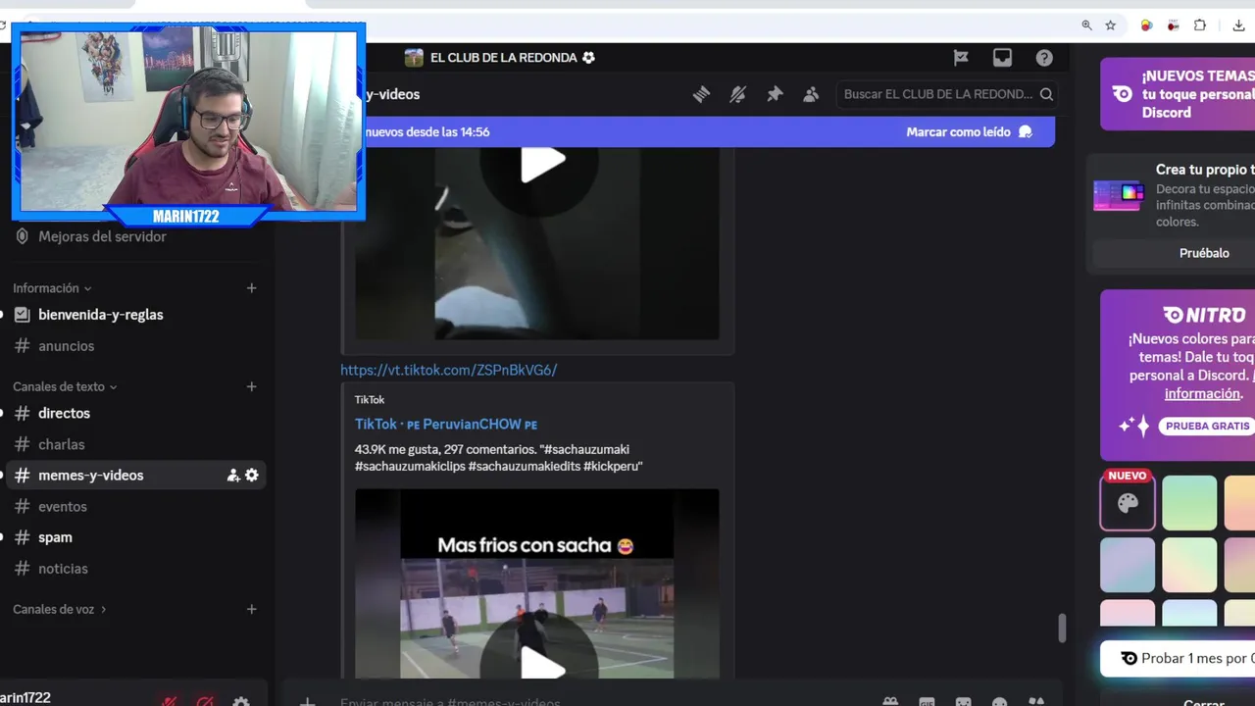Play the upper dark video

click(x=542, y=163)
